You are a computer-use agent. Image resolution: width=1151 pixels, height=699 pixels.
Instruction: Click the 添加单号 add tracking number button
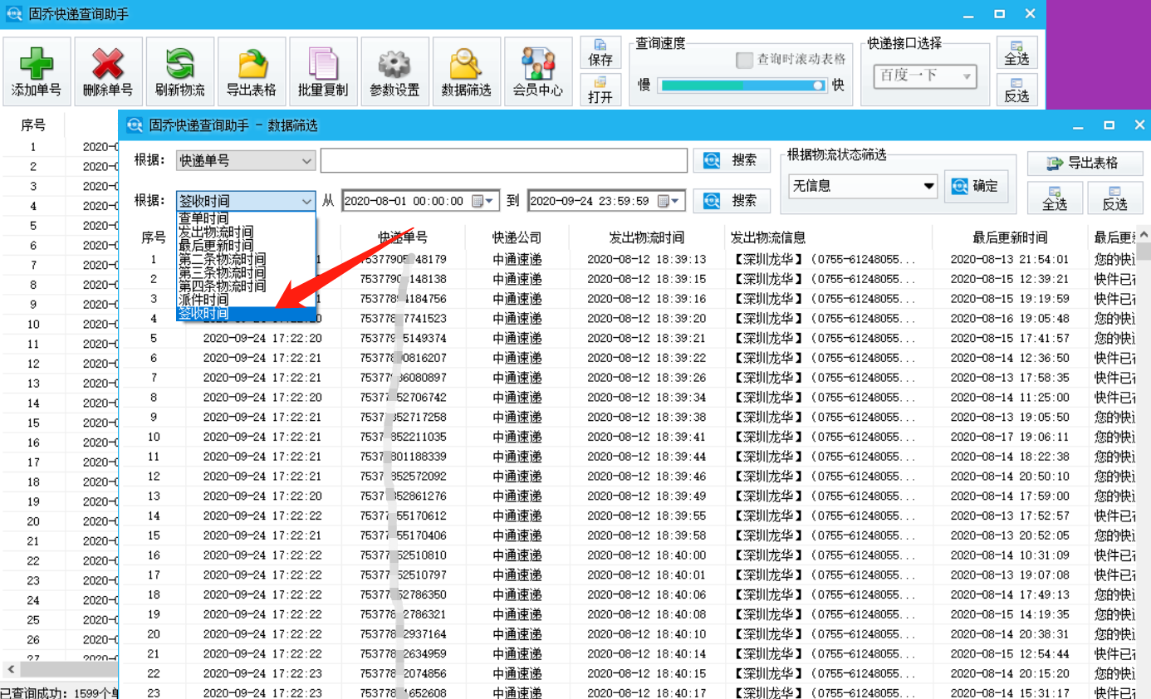click(37, 71)
